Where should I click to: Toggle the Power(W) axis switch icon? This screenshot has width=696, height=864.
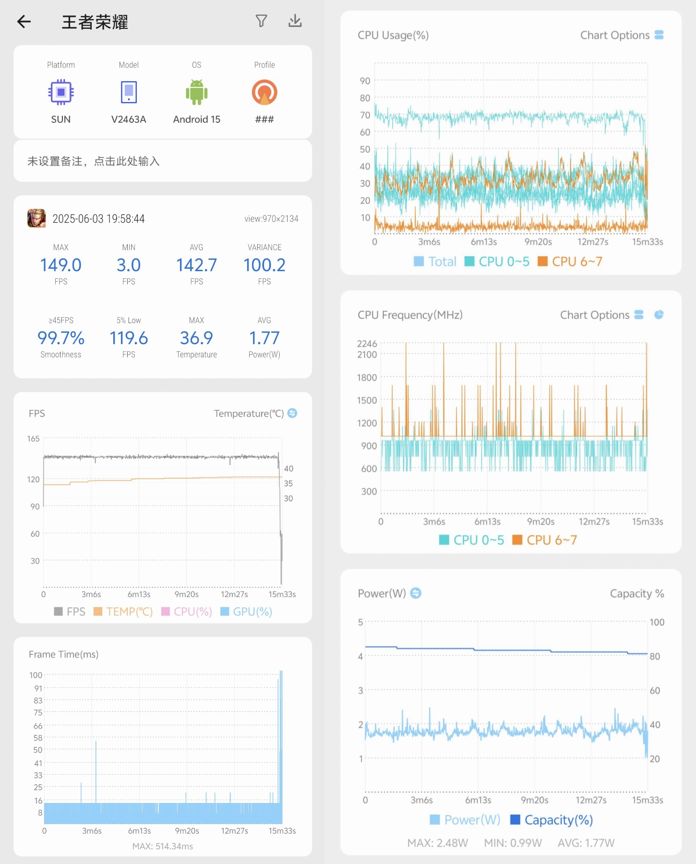[416, 593]
